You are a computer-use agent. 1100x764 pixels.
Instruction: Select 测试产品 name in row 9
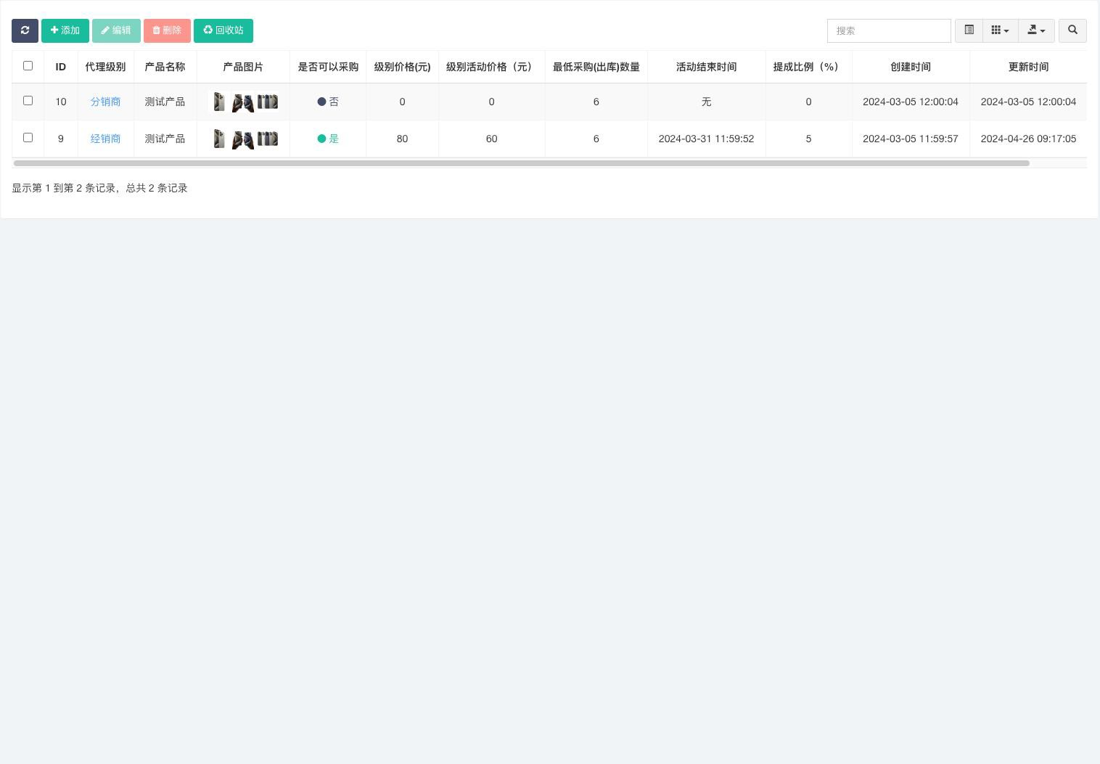tap(165, 139)
